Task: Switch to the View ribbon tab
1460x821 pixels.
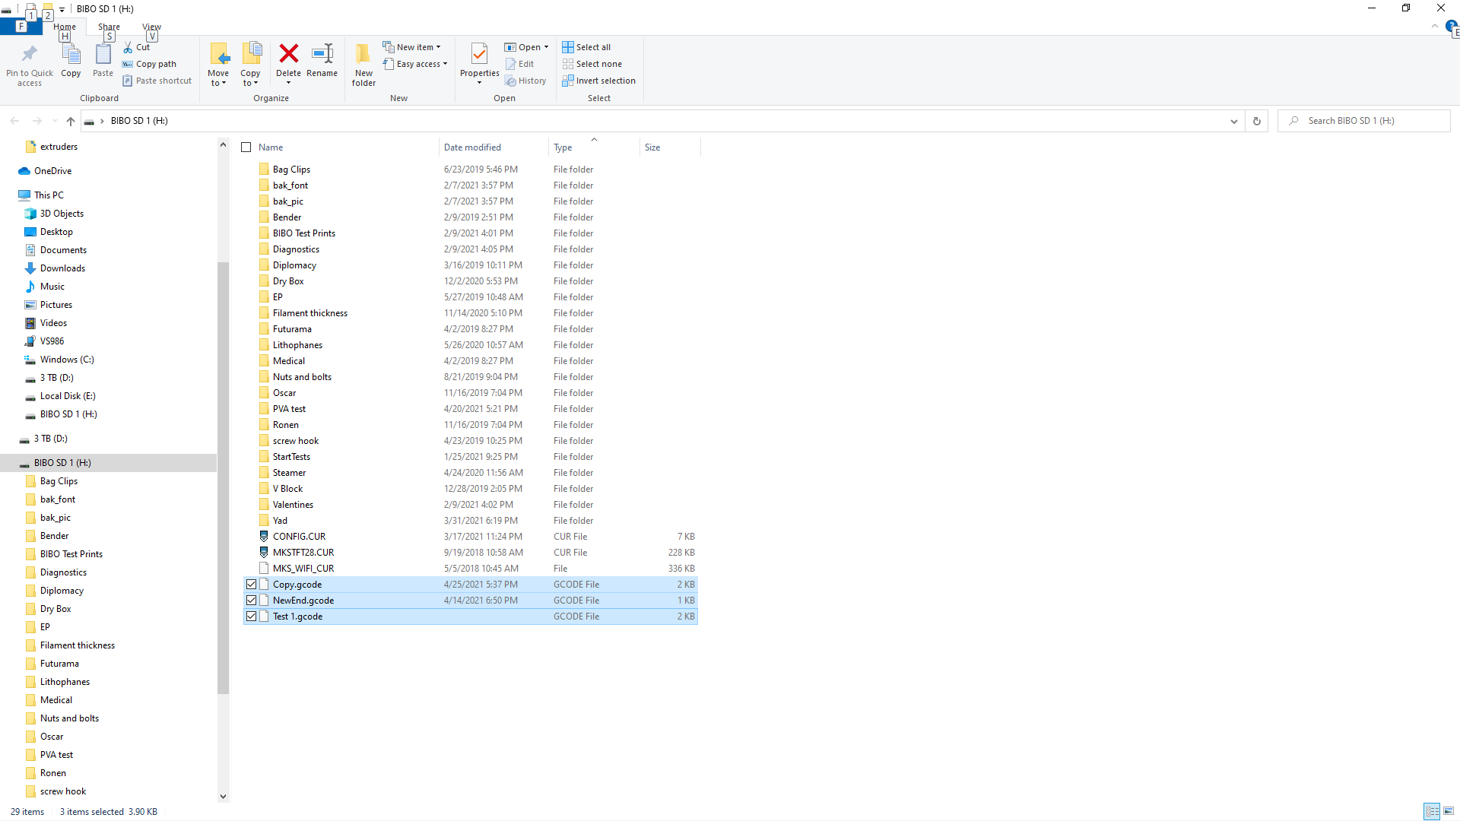Action: (x=151, y=26)
